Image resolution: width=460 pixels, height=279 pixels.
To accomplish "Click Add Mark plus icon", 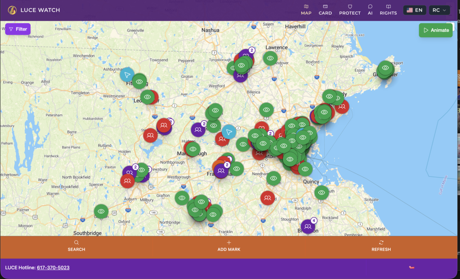I will pyautogui.click(x=229, y=243).
